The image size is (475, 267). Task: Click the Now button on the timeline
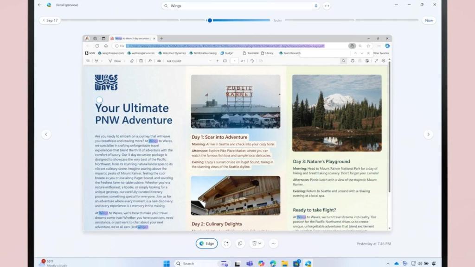[x=428, y=20]
